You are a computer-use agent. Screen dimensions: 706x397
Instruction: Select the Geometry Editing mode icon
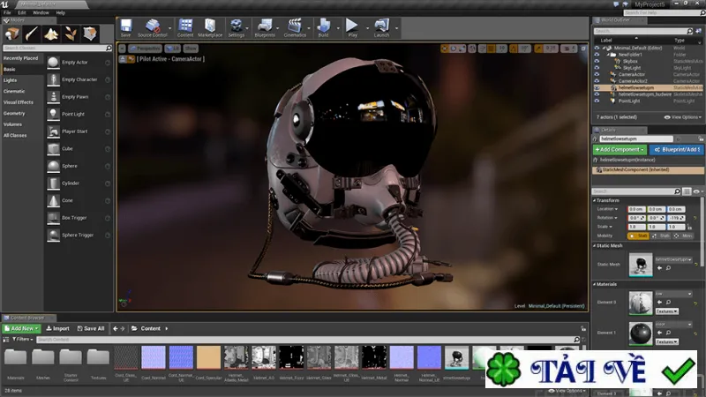coord(90,34)
